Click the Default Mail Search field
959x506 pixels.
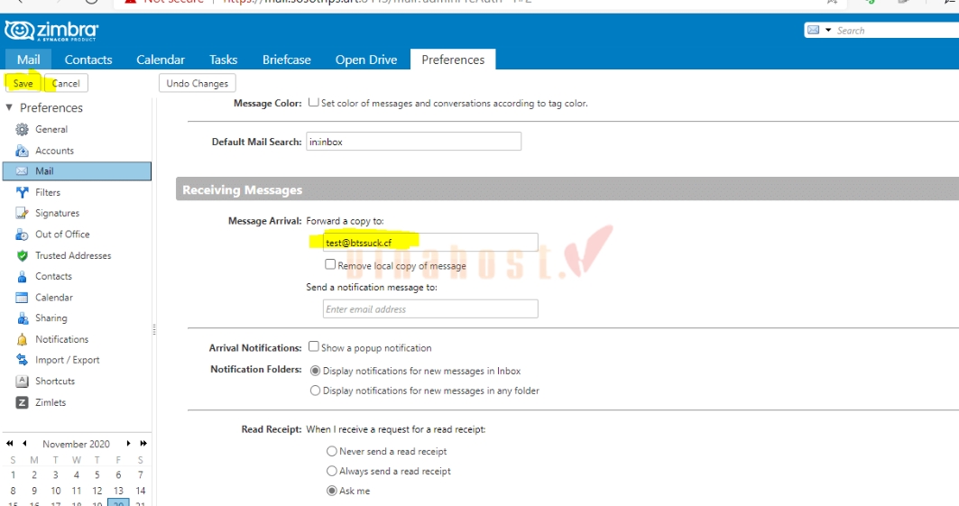[x=413, y=142]
